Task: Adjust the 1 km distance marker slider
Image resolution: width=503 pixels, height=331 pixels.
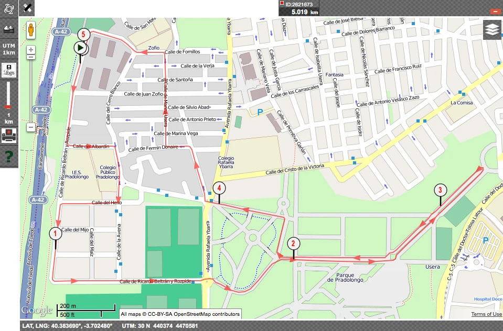Action: (x=9, y=107)
